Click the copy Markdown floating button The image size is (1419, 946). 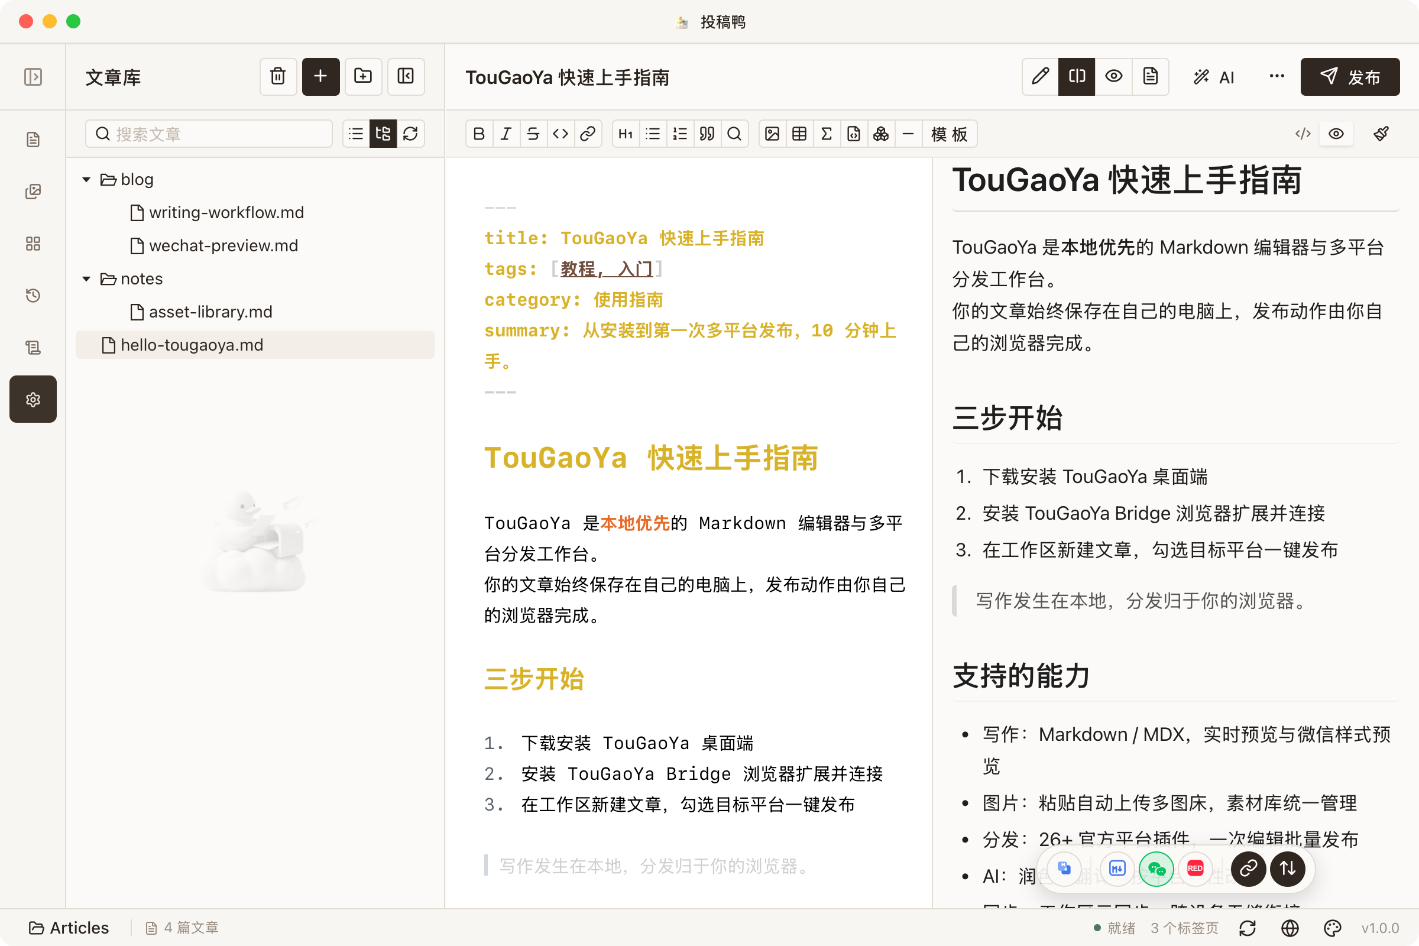click(x=1064, y=869)
